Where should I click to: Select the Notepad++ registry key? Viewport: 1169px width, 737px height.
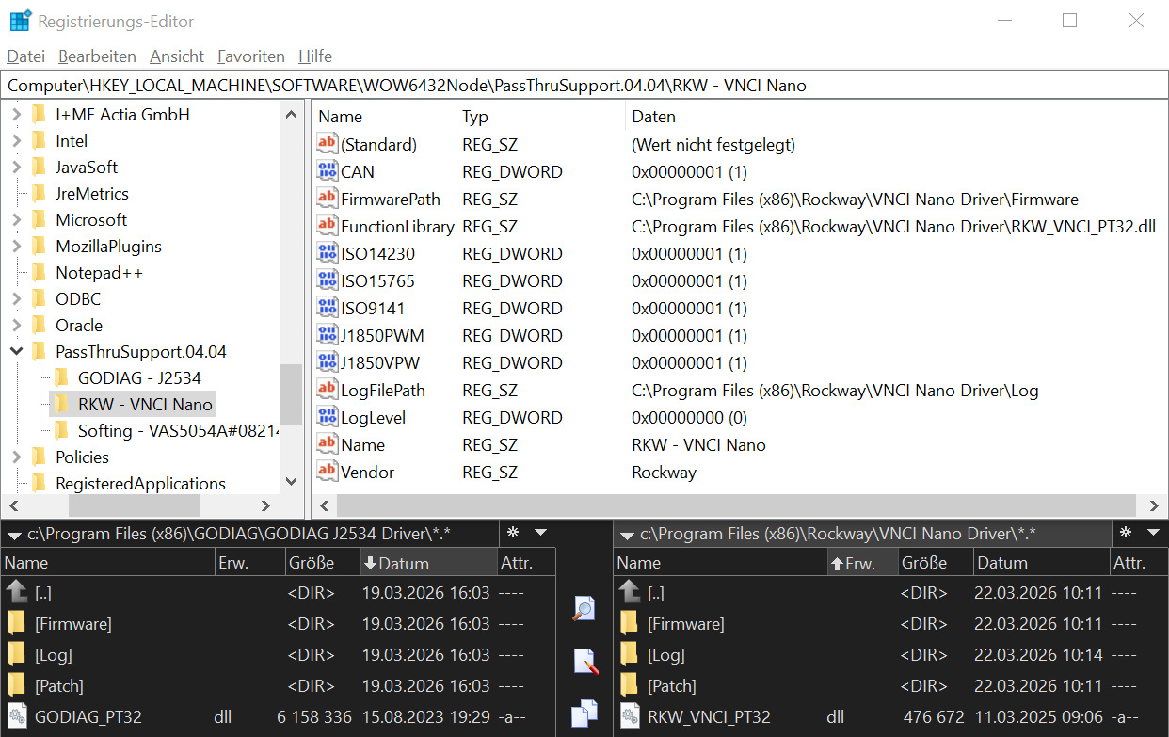tap(99, 272)
